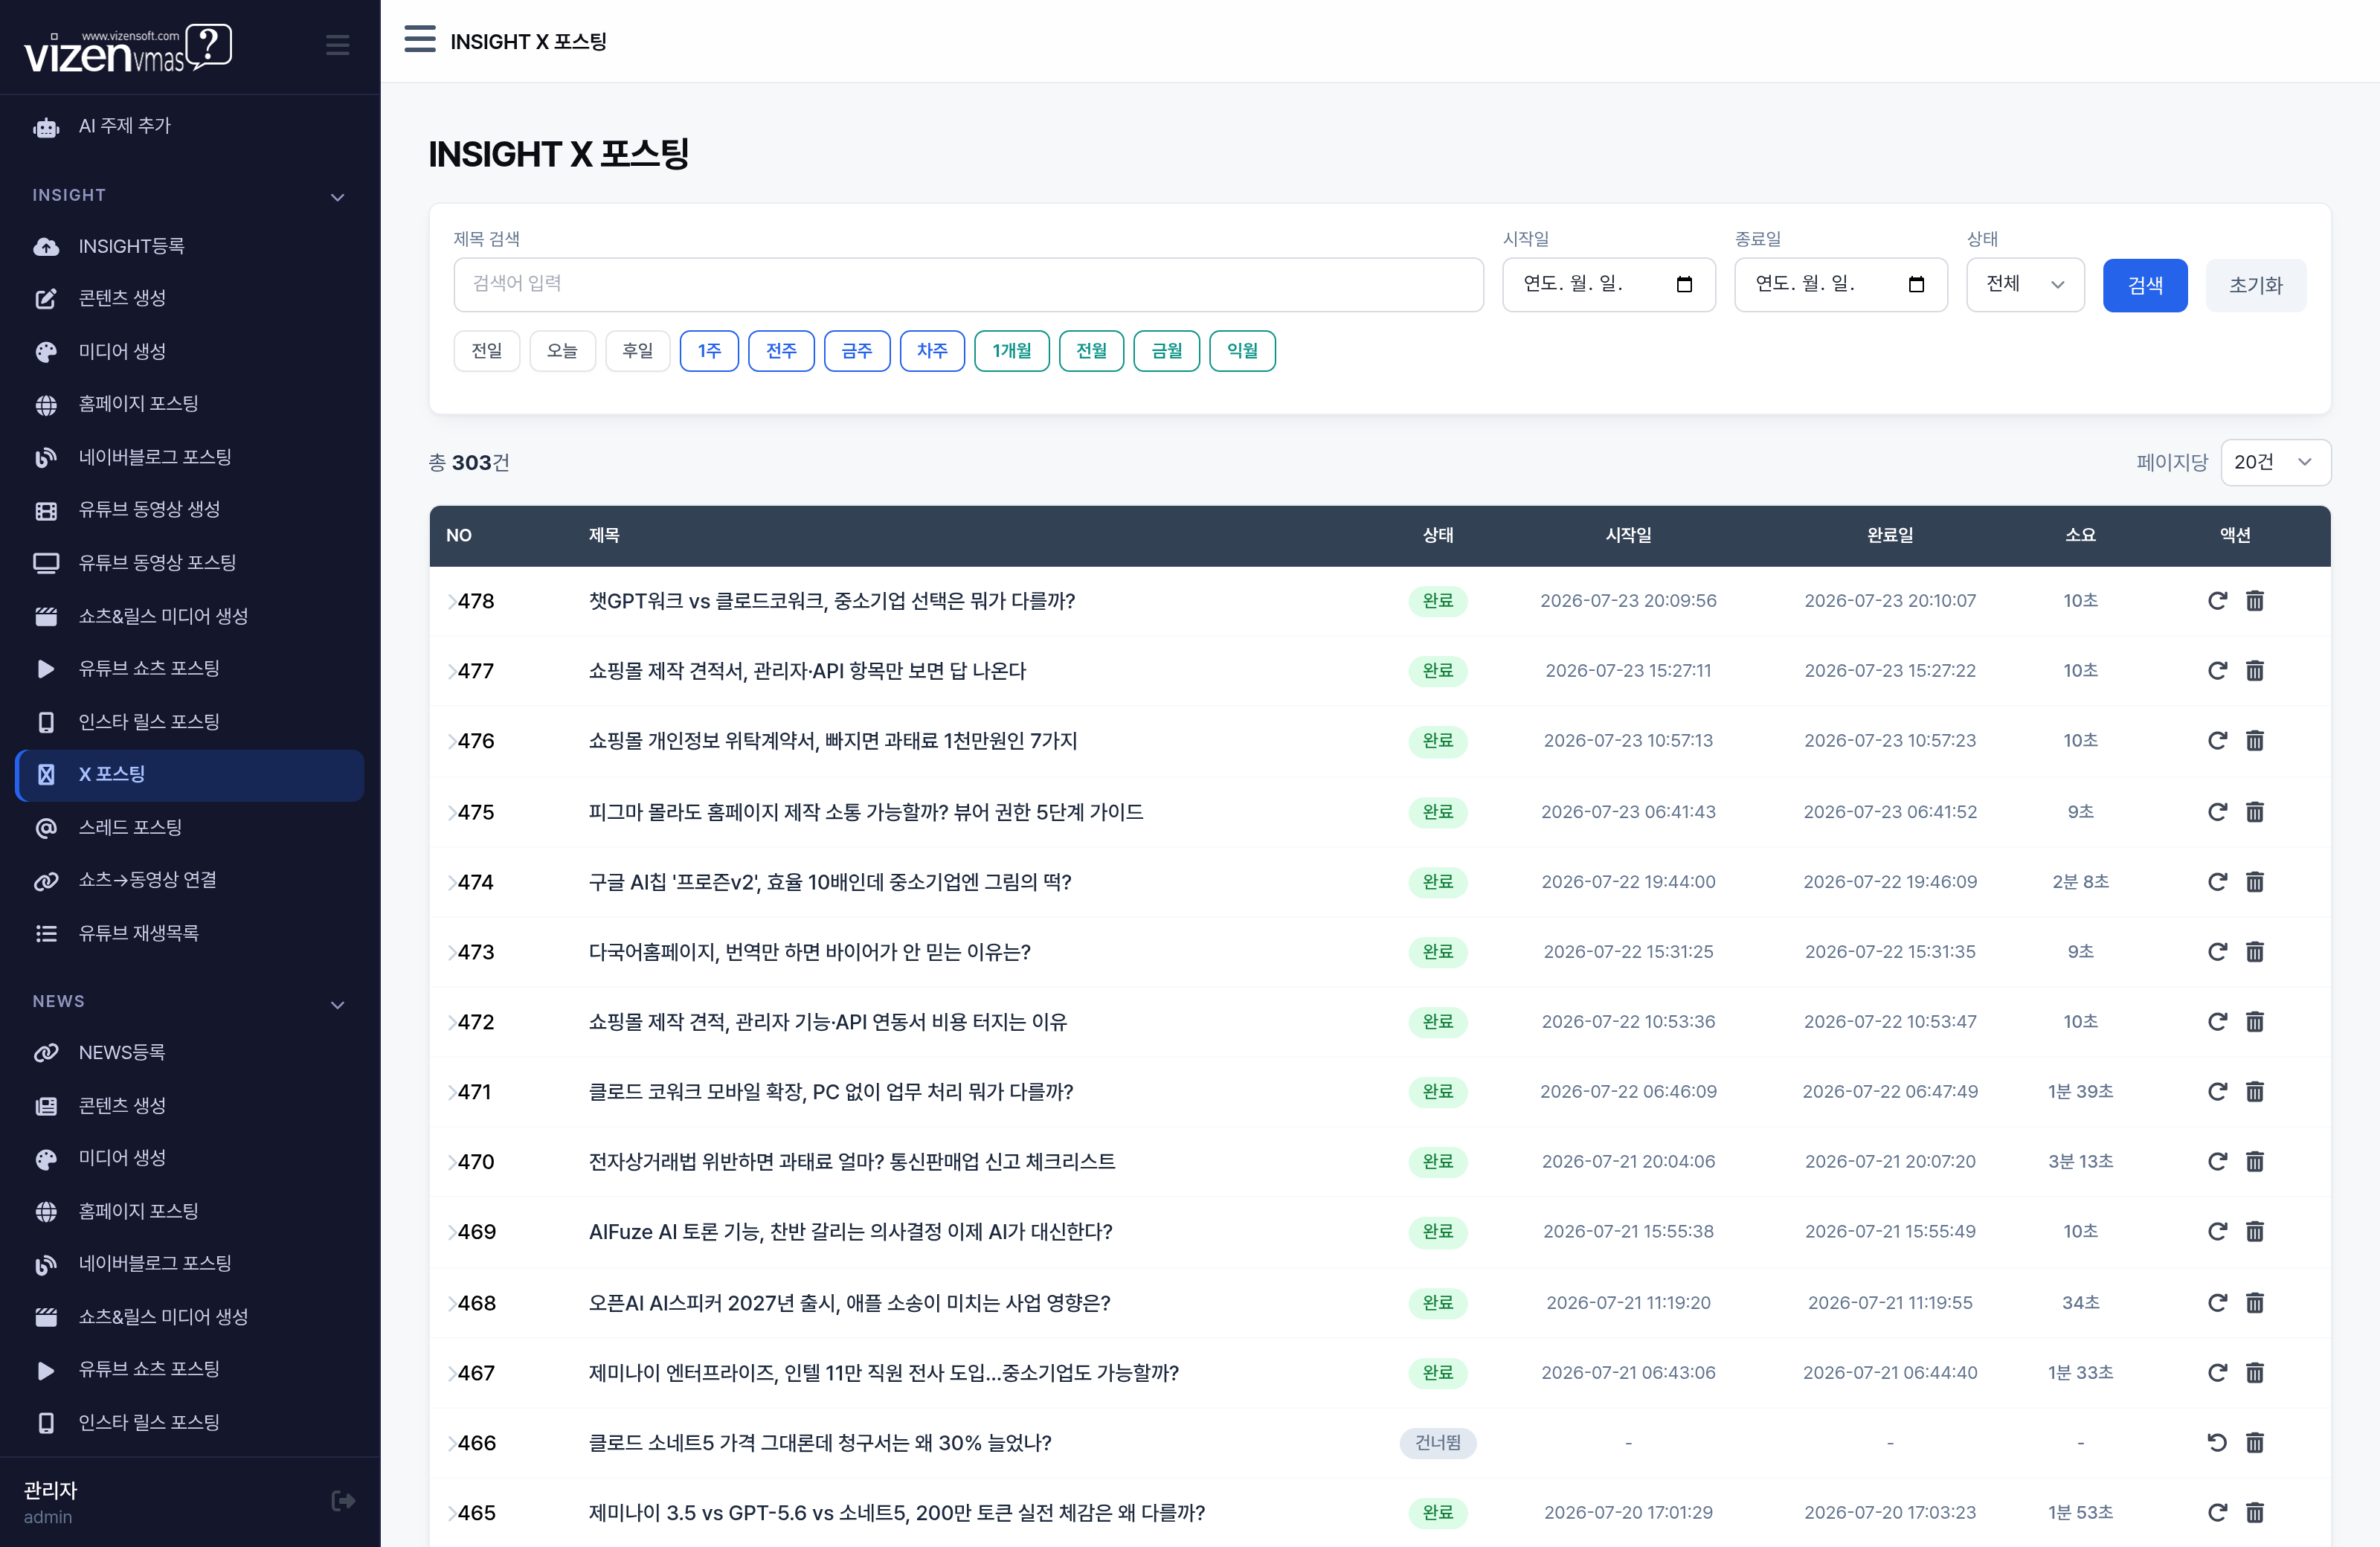Retry posting for row 473
The image size is (2380, 1547).
click(x=2217, y=951)
